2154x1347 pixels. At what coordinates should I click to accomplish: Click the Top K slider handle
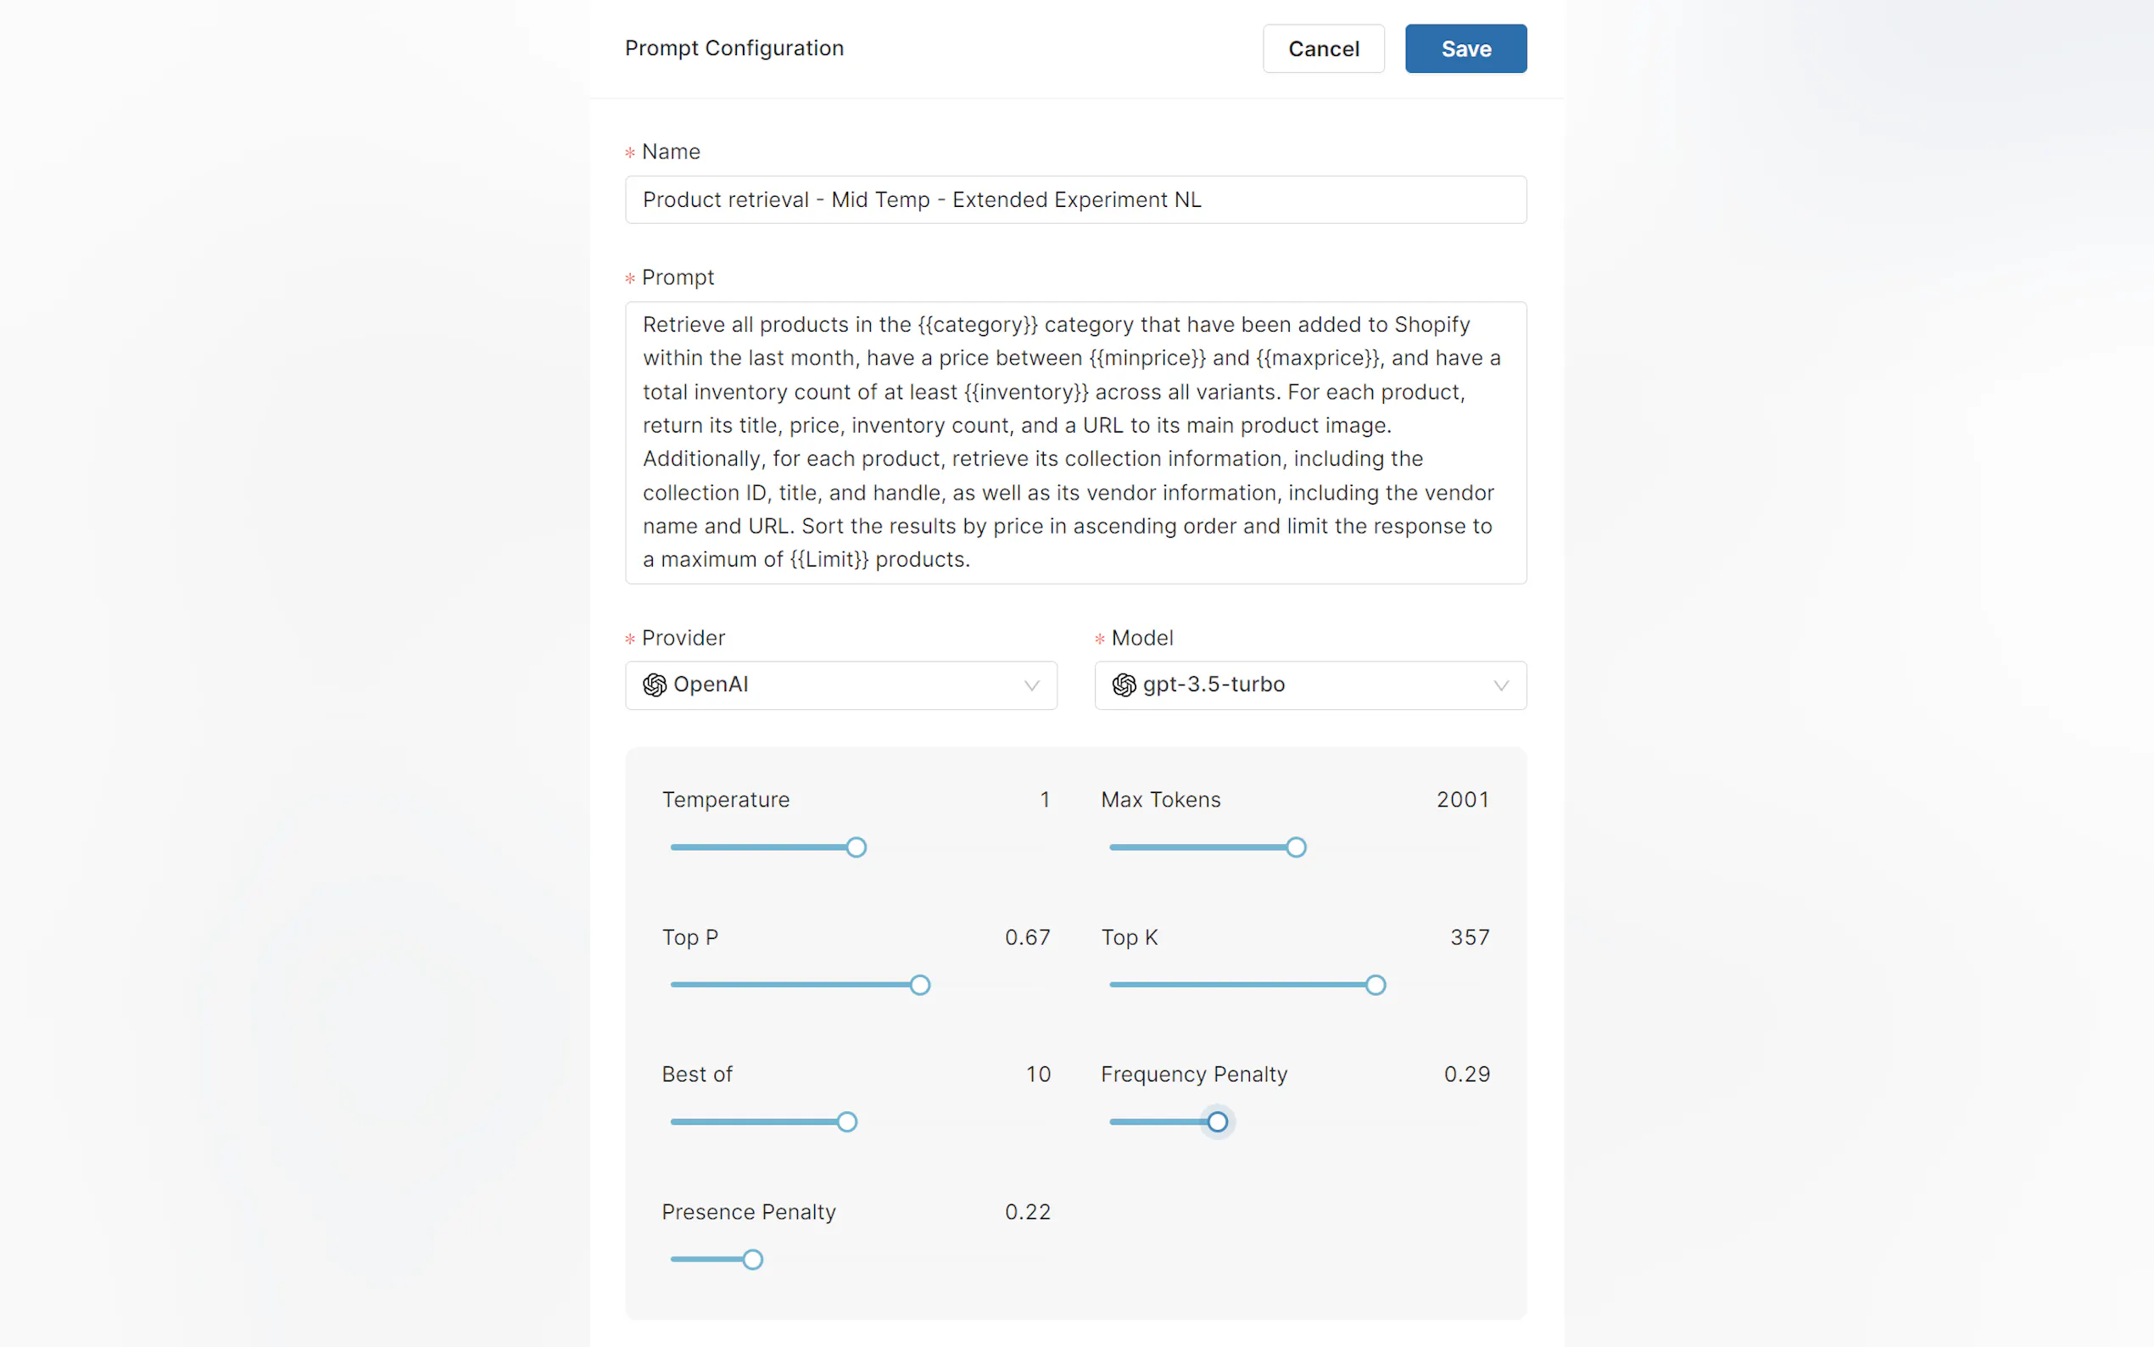tap(1375, 985)
